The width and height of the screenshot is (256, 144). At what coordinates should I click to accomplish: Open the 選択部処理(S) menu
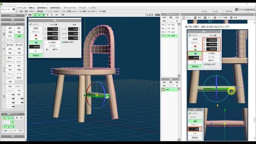point(56,8)
